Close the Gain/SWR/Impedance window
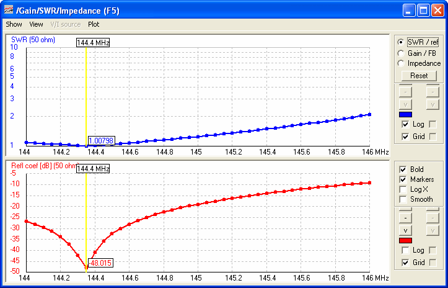 point(437,11)
